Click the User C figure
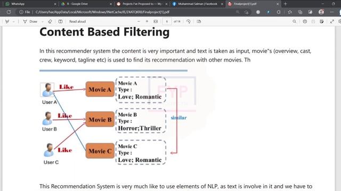The height and width of the screenshot is (191, 341). [x=48, y=150]
